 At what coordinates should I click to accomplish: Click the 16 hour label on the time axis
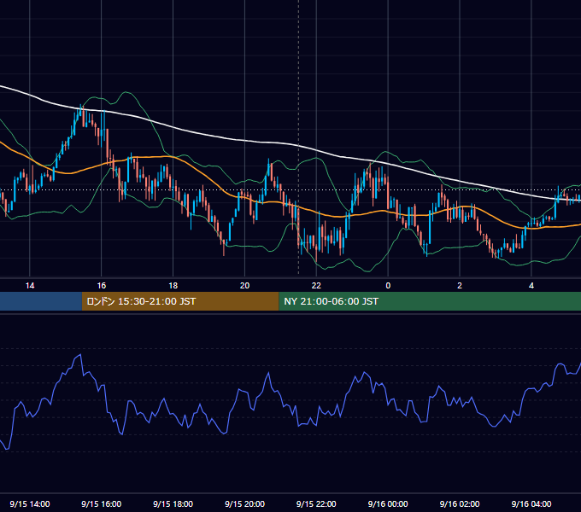tap(101, 286)
